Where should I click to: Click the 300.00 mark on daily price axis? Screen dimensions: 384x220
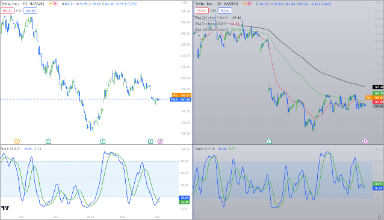pos(185,22)
